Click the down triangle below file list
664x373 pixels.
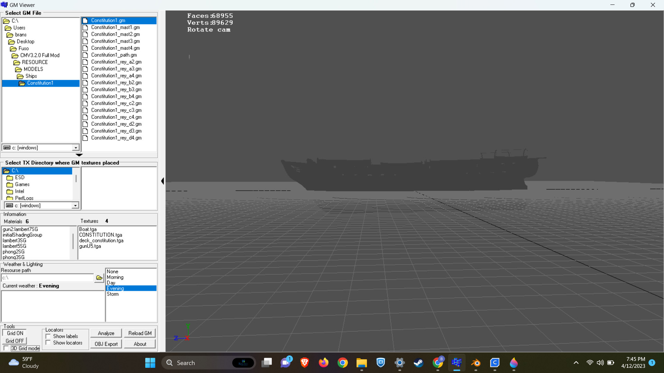[x=79, y=155]
